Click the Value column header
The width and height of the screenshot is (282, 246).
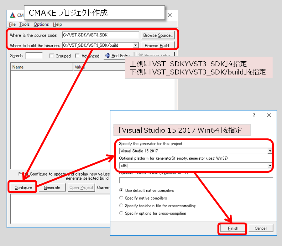coord(99,67)
